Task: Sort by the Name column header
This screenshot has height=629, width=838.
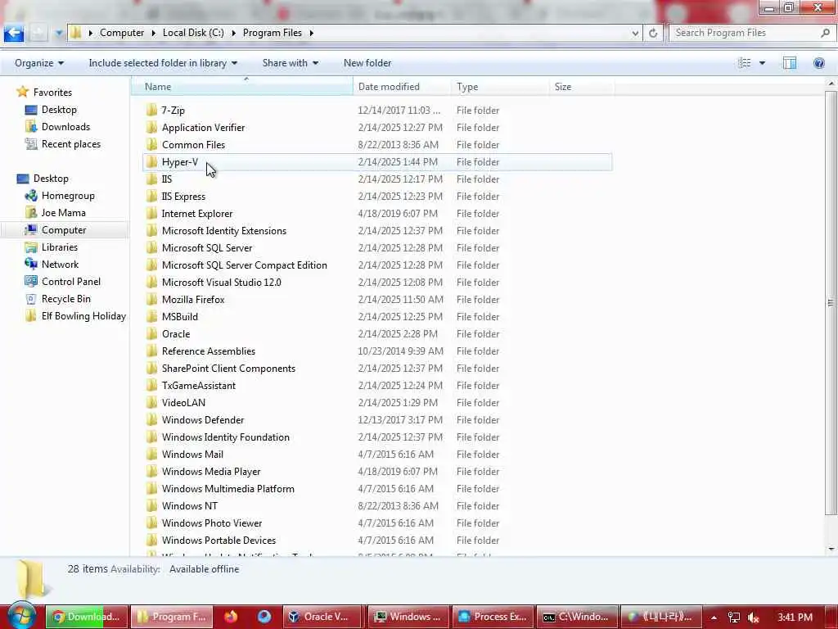Action: pyautogui.click(x=242, y=87)
